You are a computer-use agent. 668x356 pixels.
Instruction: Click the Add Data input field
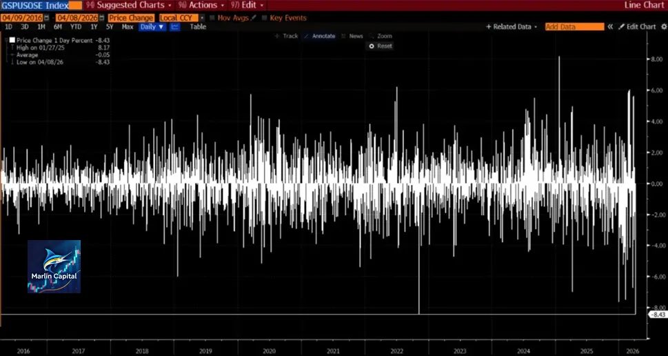(x=574, y=27)
